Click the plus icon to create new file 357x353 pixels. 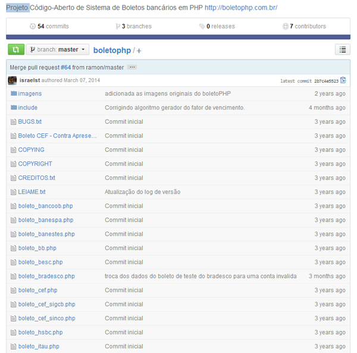coord(139,51)
